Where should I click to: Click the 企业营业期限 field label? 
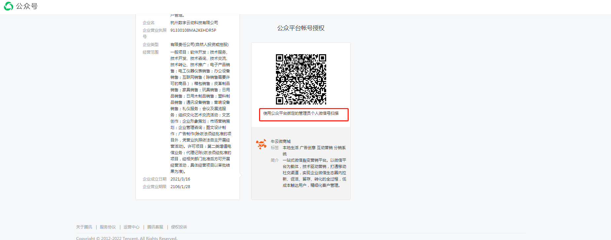[155, 187]
